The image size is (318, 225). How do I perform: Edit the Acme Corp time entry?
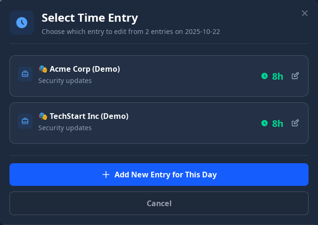(295, 76)
